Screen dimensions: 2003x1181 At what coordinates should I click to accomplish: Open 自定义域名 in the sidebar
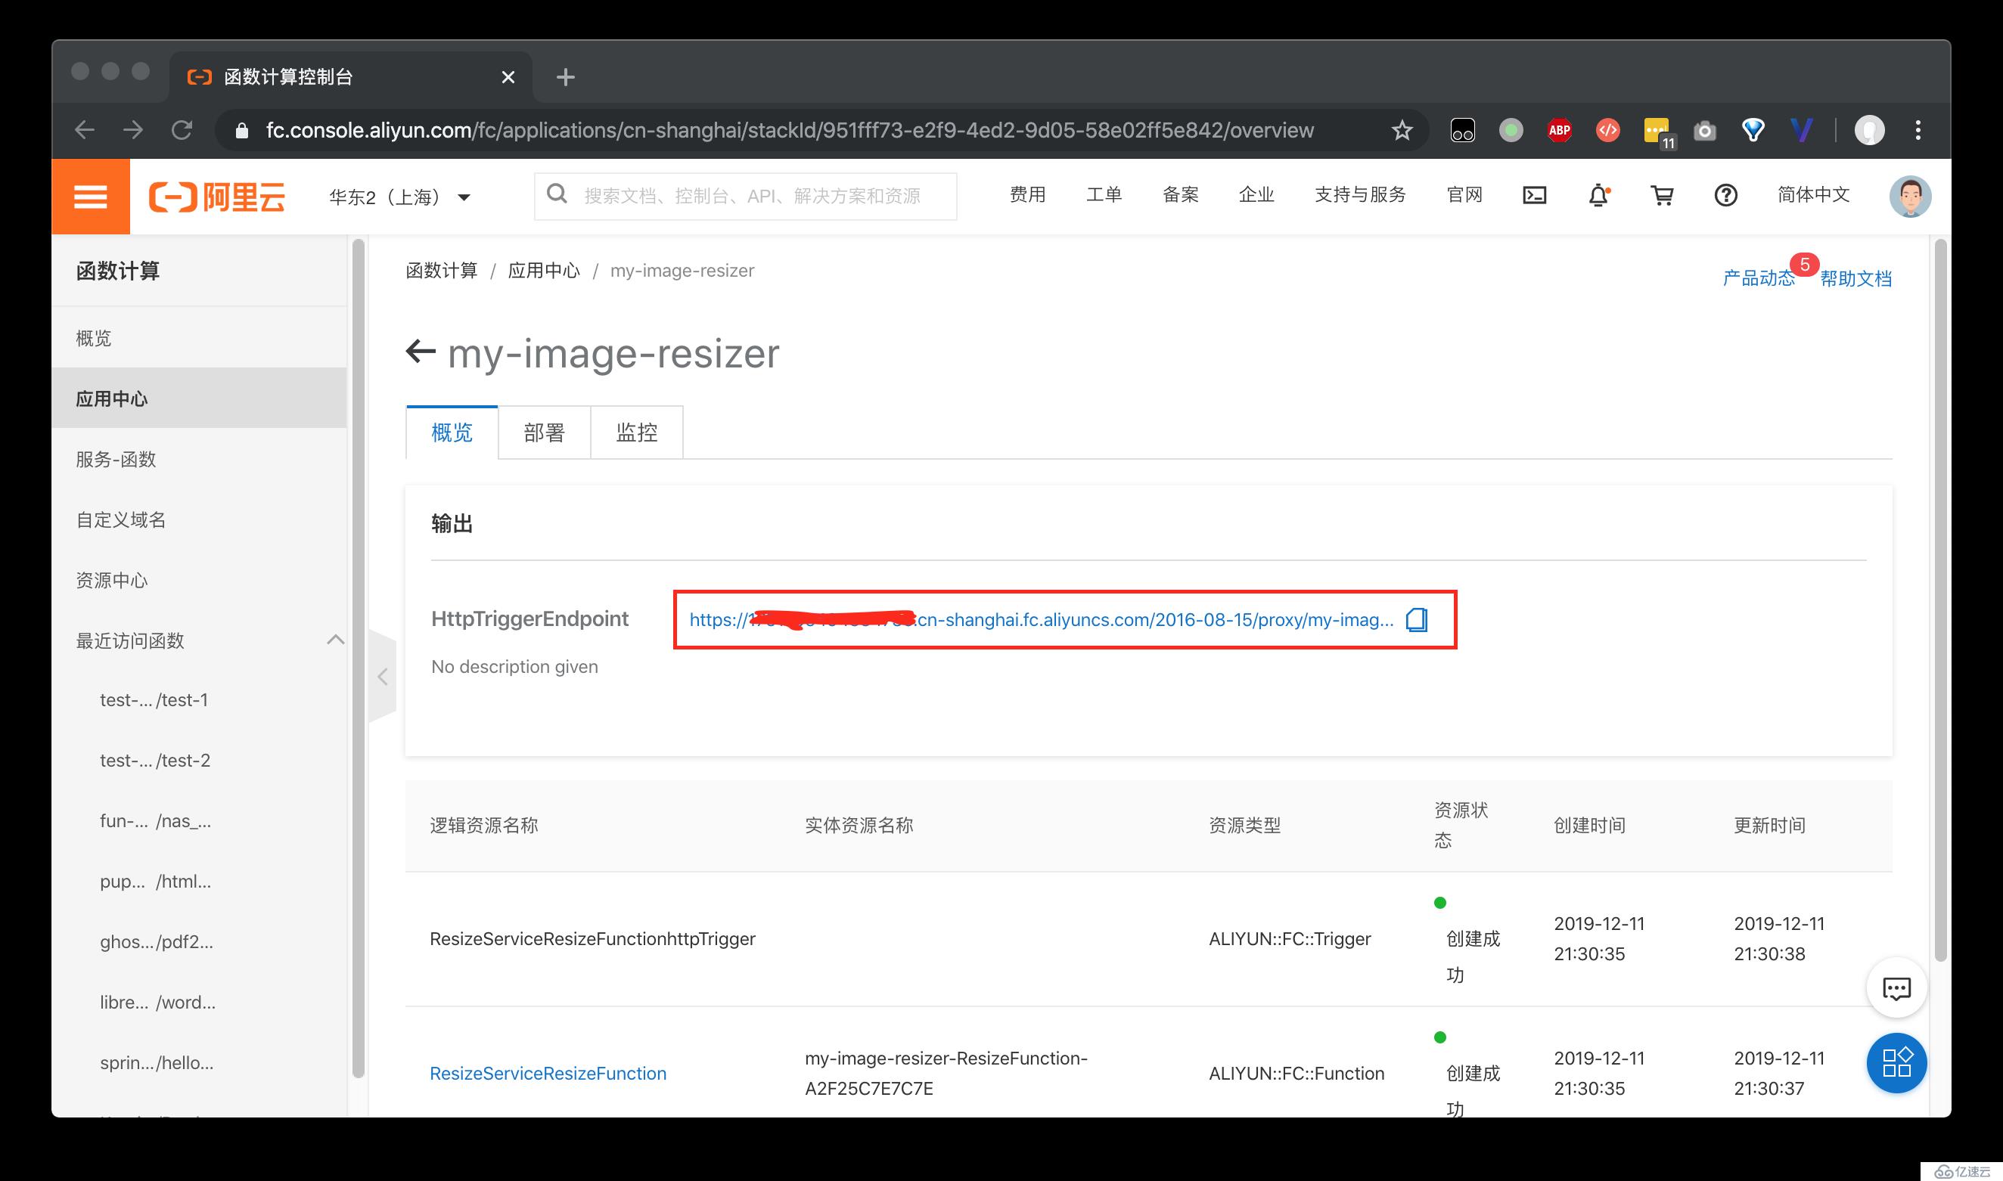199,519
